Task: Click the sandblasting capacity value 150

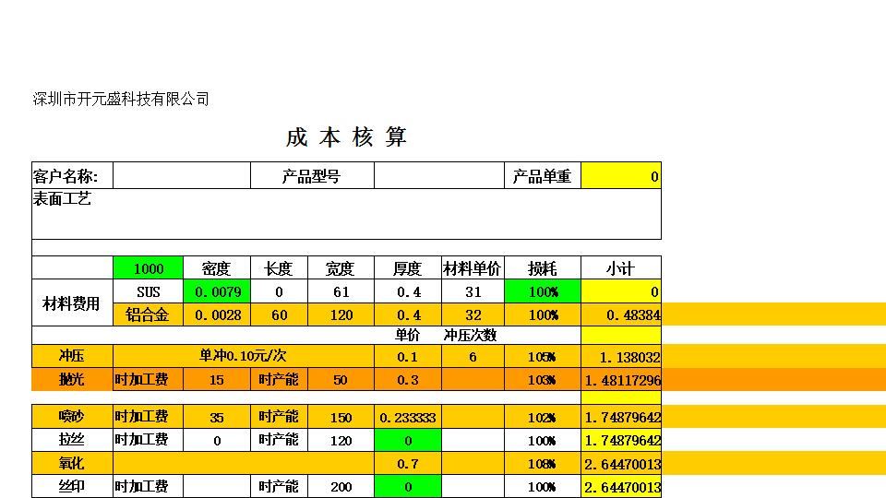Action: pos(341,417)
